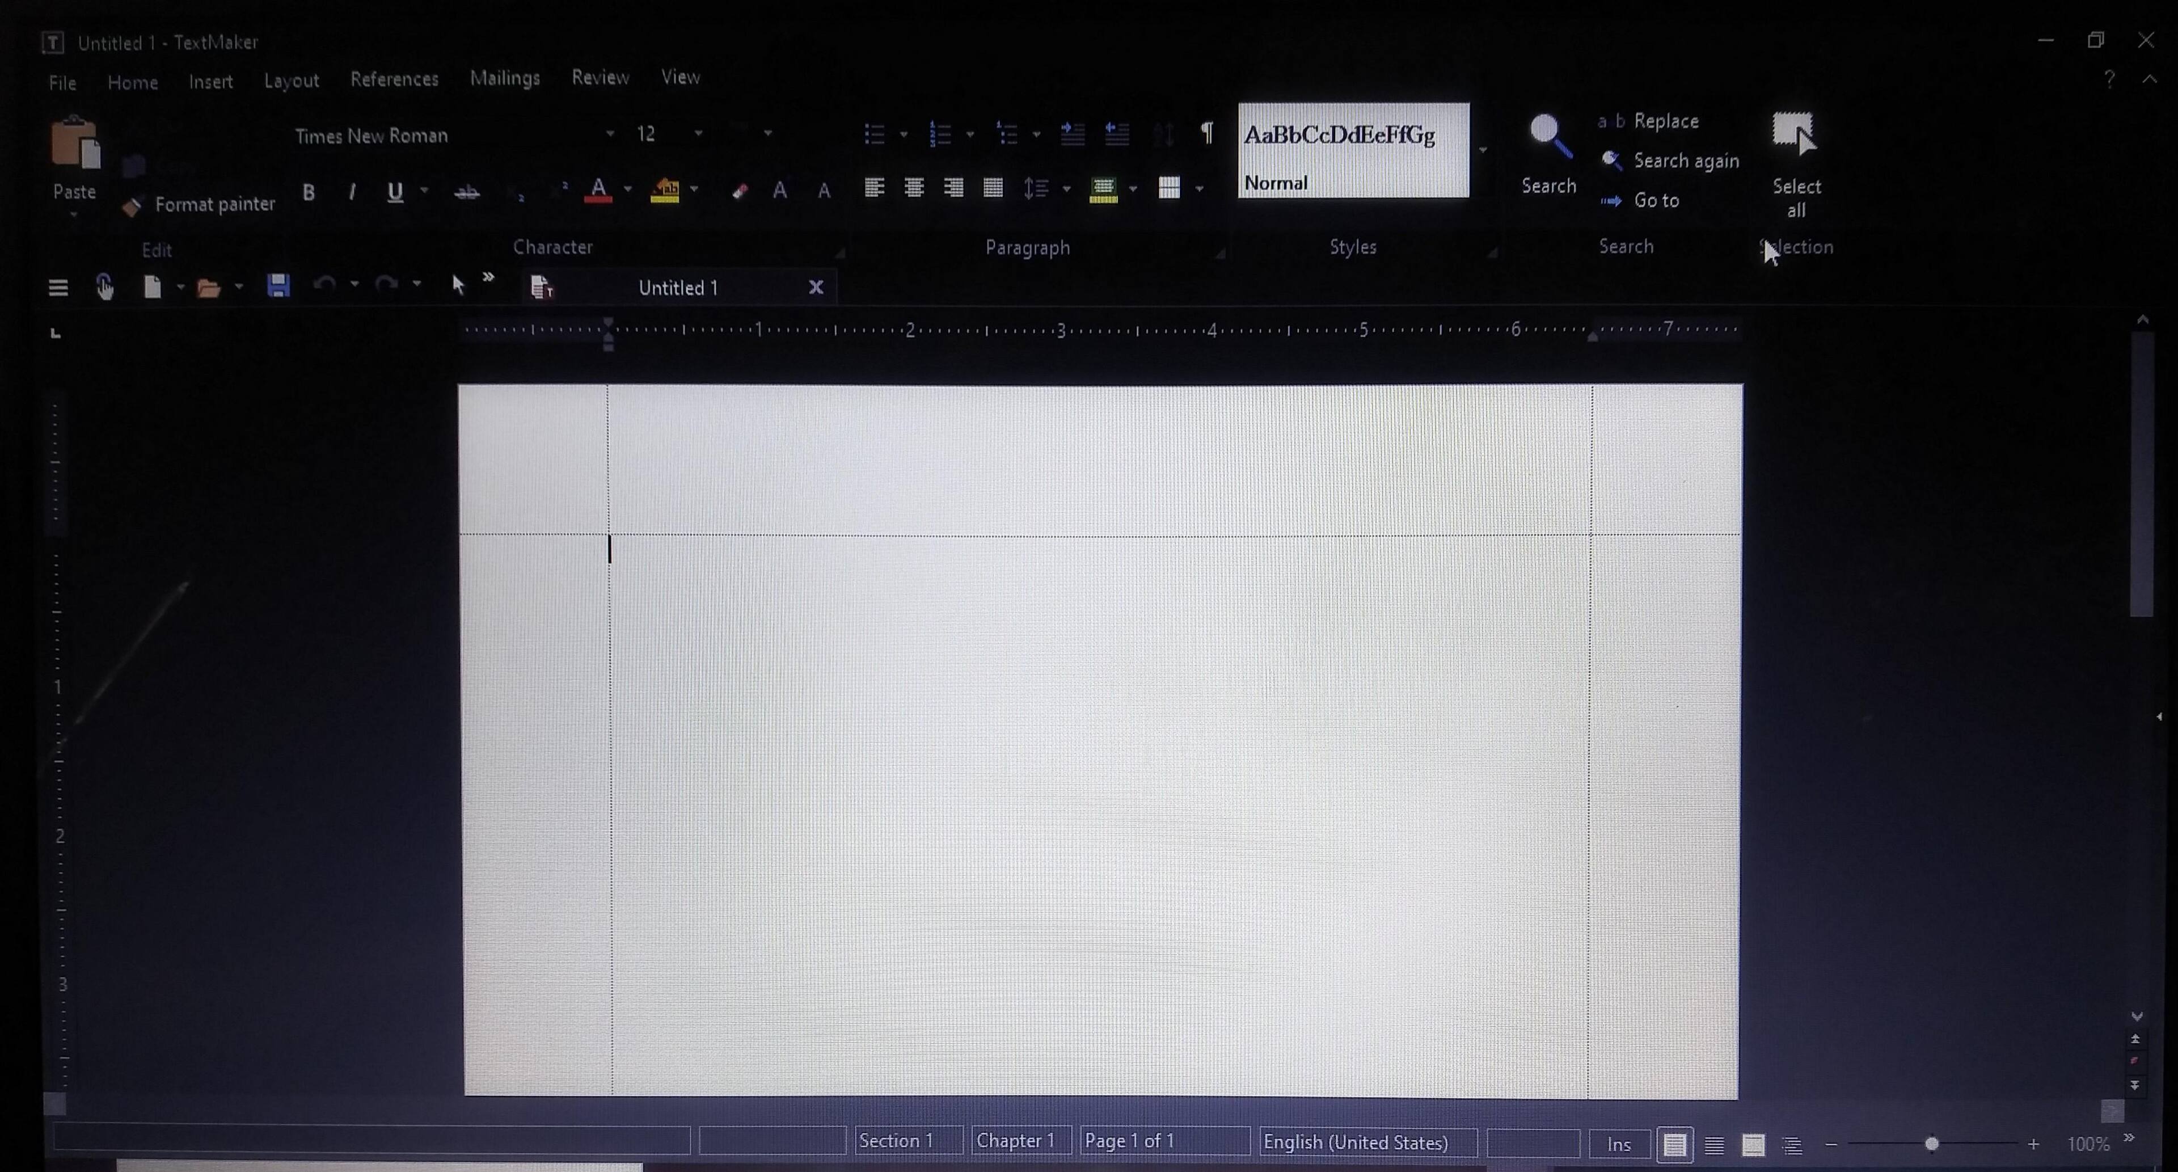Click the zoom slider handle
Screen dimensions: 2178x1172
1931,1144
